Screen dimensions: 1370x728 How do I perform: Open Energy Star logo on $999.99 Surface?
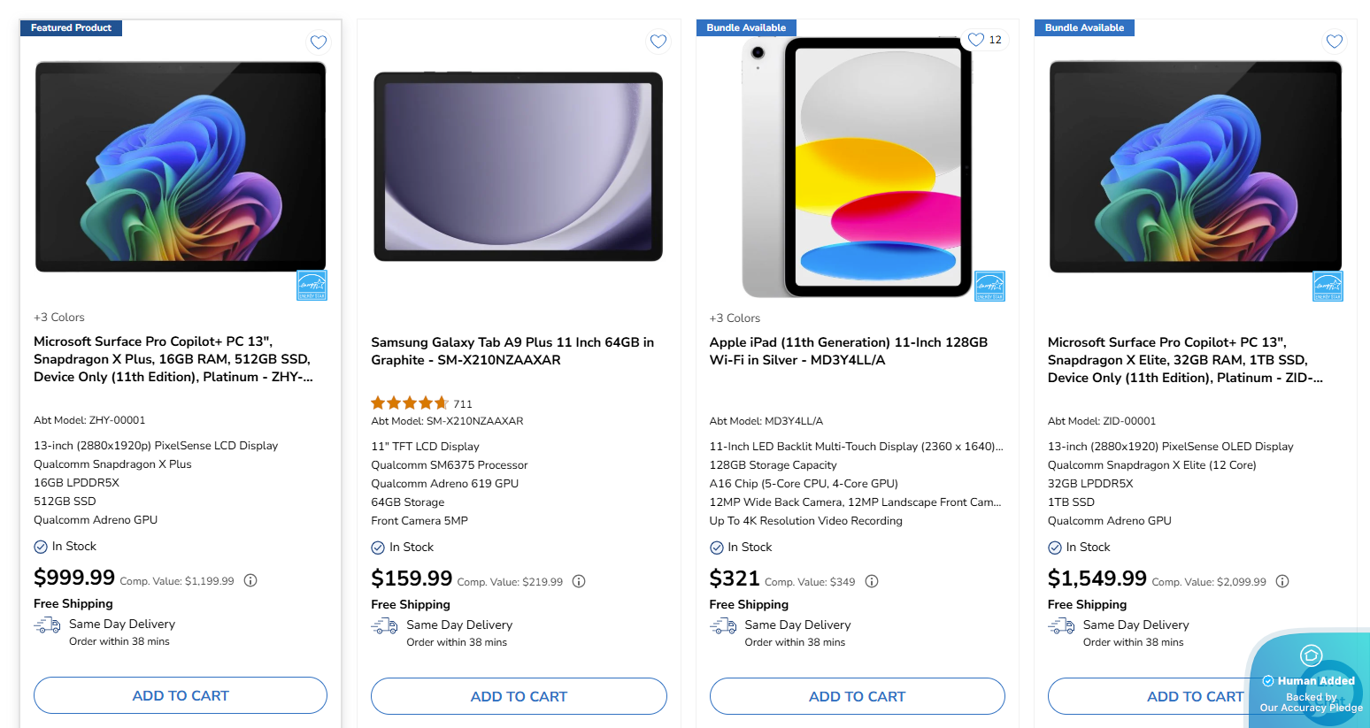[x=312, y=285]
